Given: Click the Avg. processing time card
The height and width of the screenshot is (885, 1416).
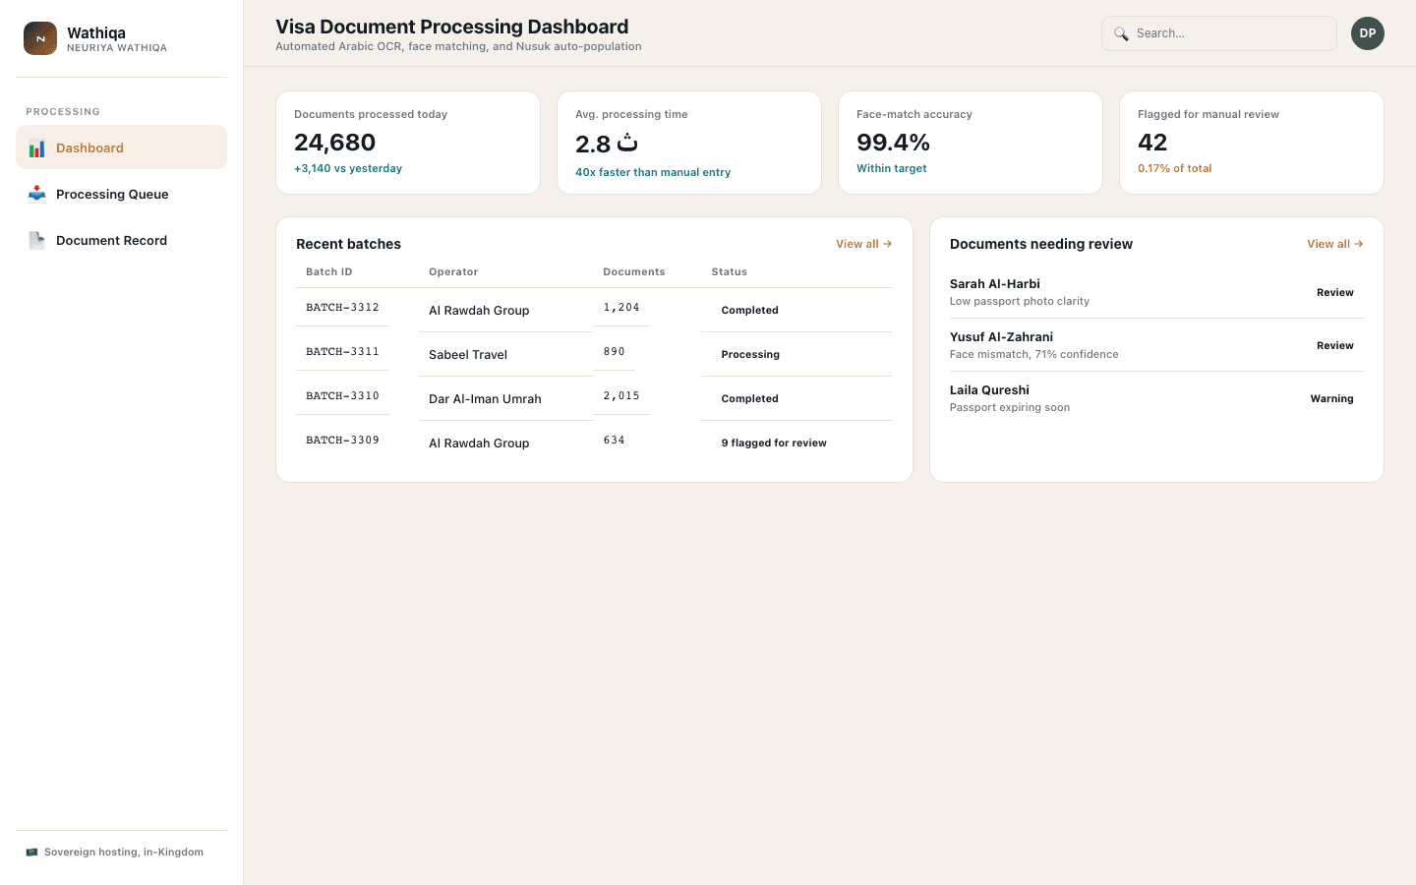Looking at the screenshot, I should (689, 143).
